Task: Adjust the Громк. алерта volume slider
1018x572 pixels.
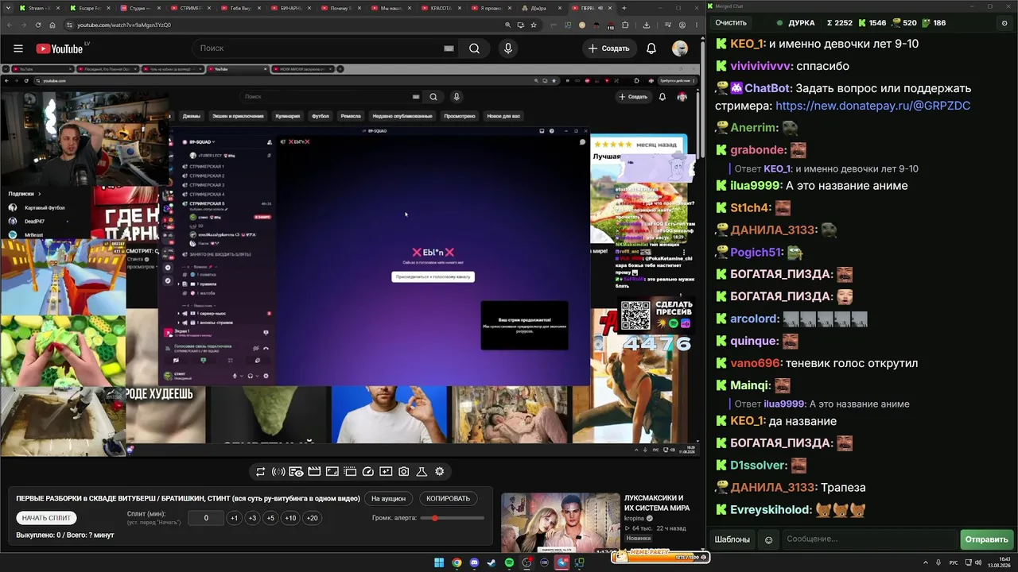Action: click(x=454, y=518)
